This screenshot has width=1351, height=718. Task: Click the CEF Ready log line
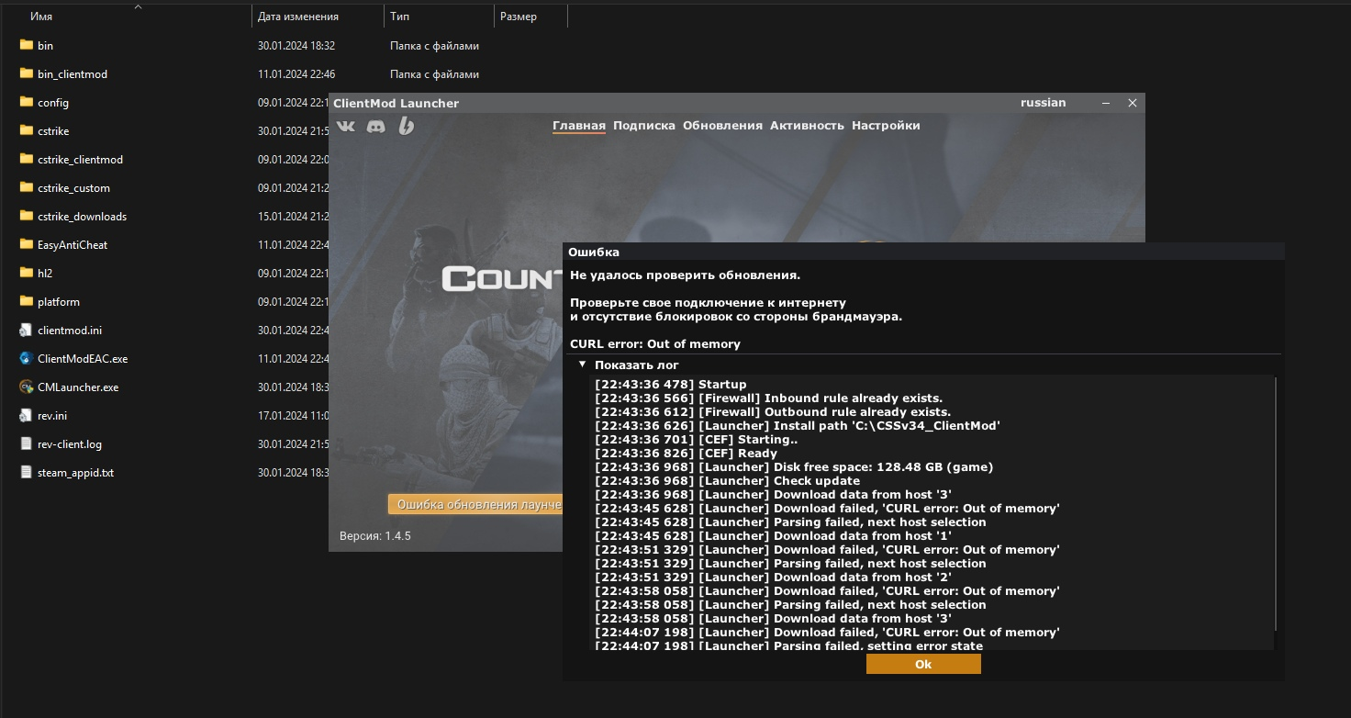point(687,454)
